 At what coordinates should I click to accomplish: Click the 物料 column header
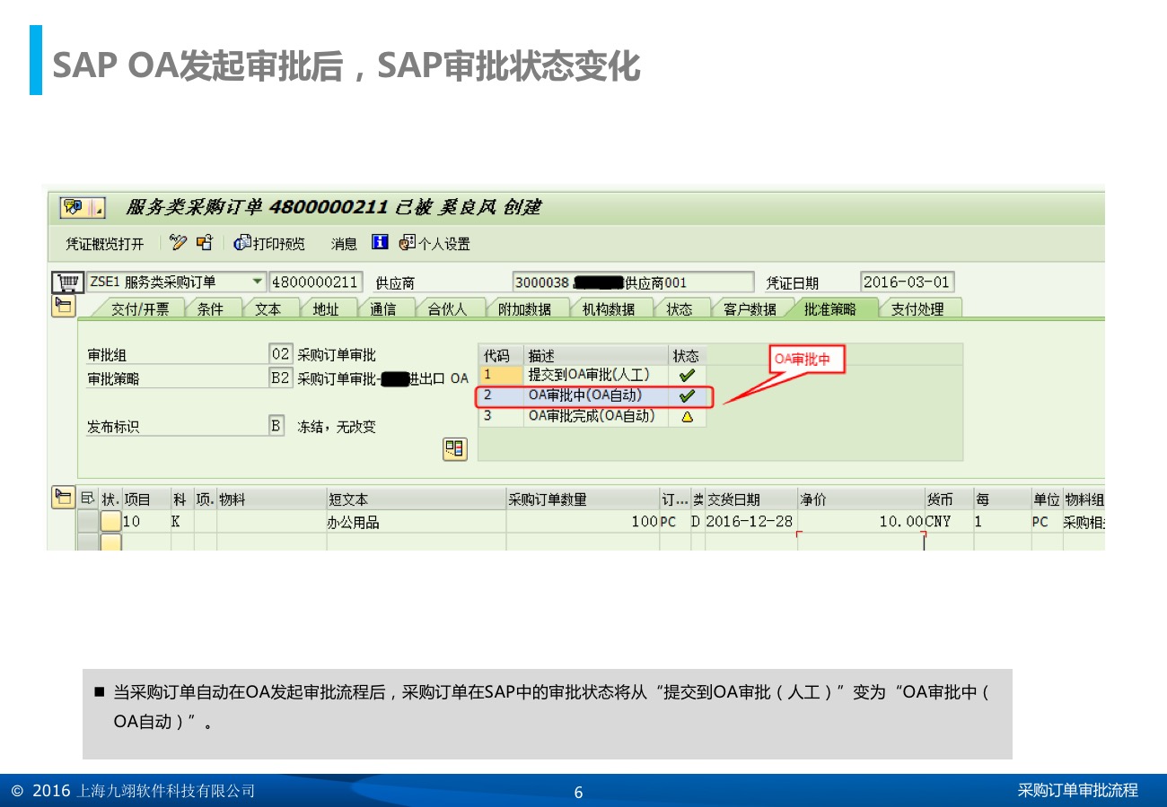(271, 499)
